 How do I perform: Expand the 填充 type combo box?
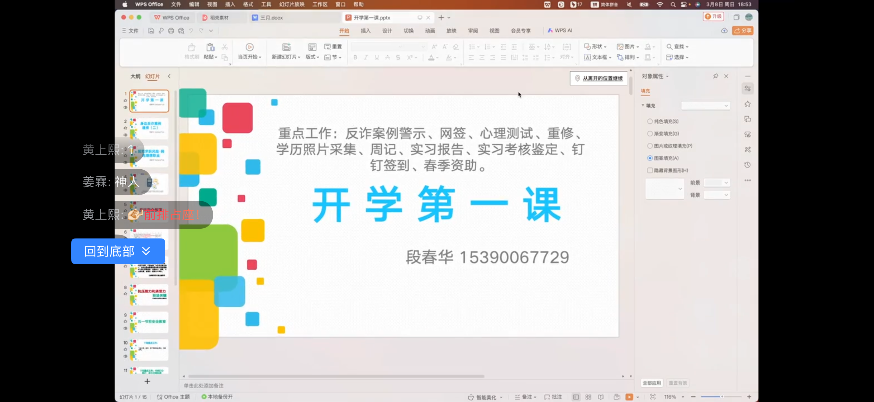tap(705, 106)
